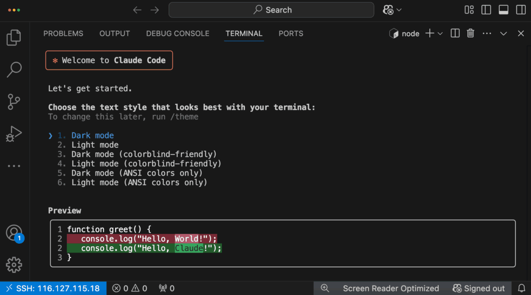Open the Accounts menu with badge
This screenshot has height=295, width=531.
[15, 234]
